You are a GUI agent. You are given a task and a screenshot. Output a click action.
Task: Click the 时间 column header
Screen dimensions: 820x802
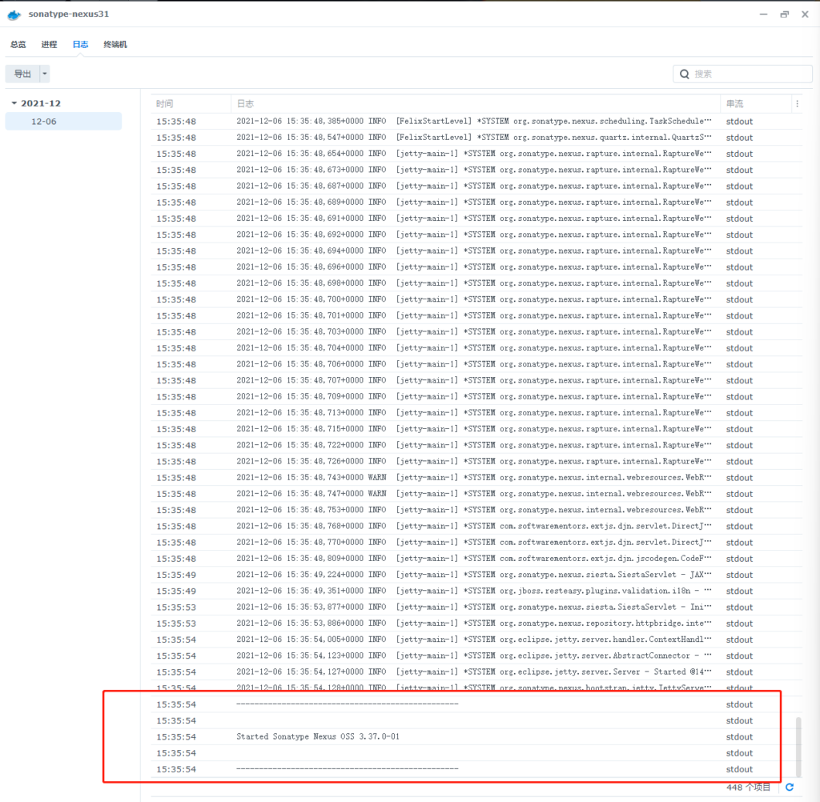tap(165, 104)
